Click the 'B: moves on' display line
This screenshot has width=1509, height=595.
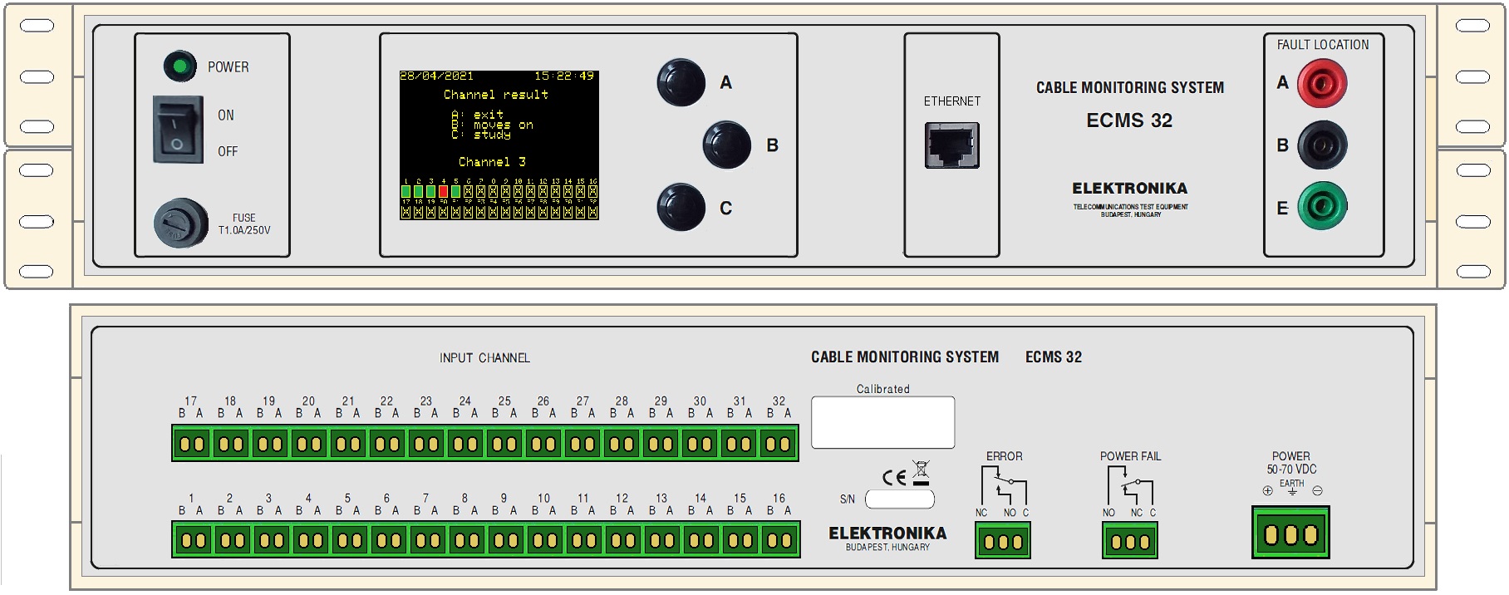493,125
